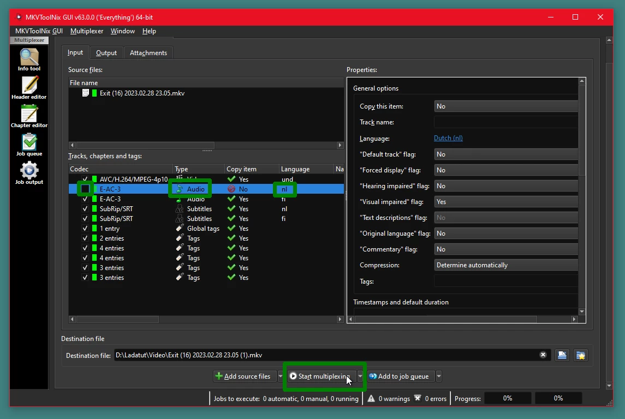Click the source files horizontal scrollbar
The height and width of the screenshot is (419, 625).
click(145, 145)
